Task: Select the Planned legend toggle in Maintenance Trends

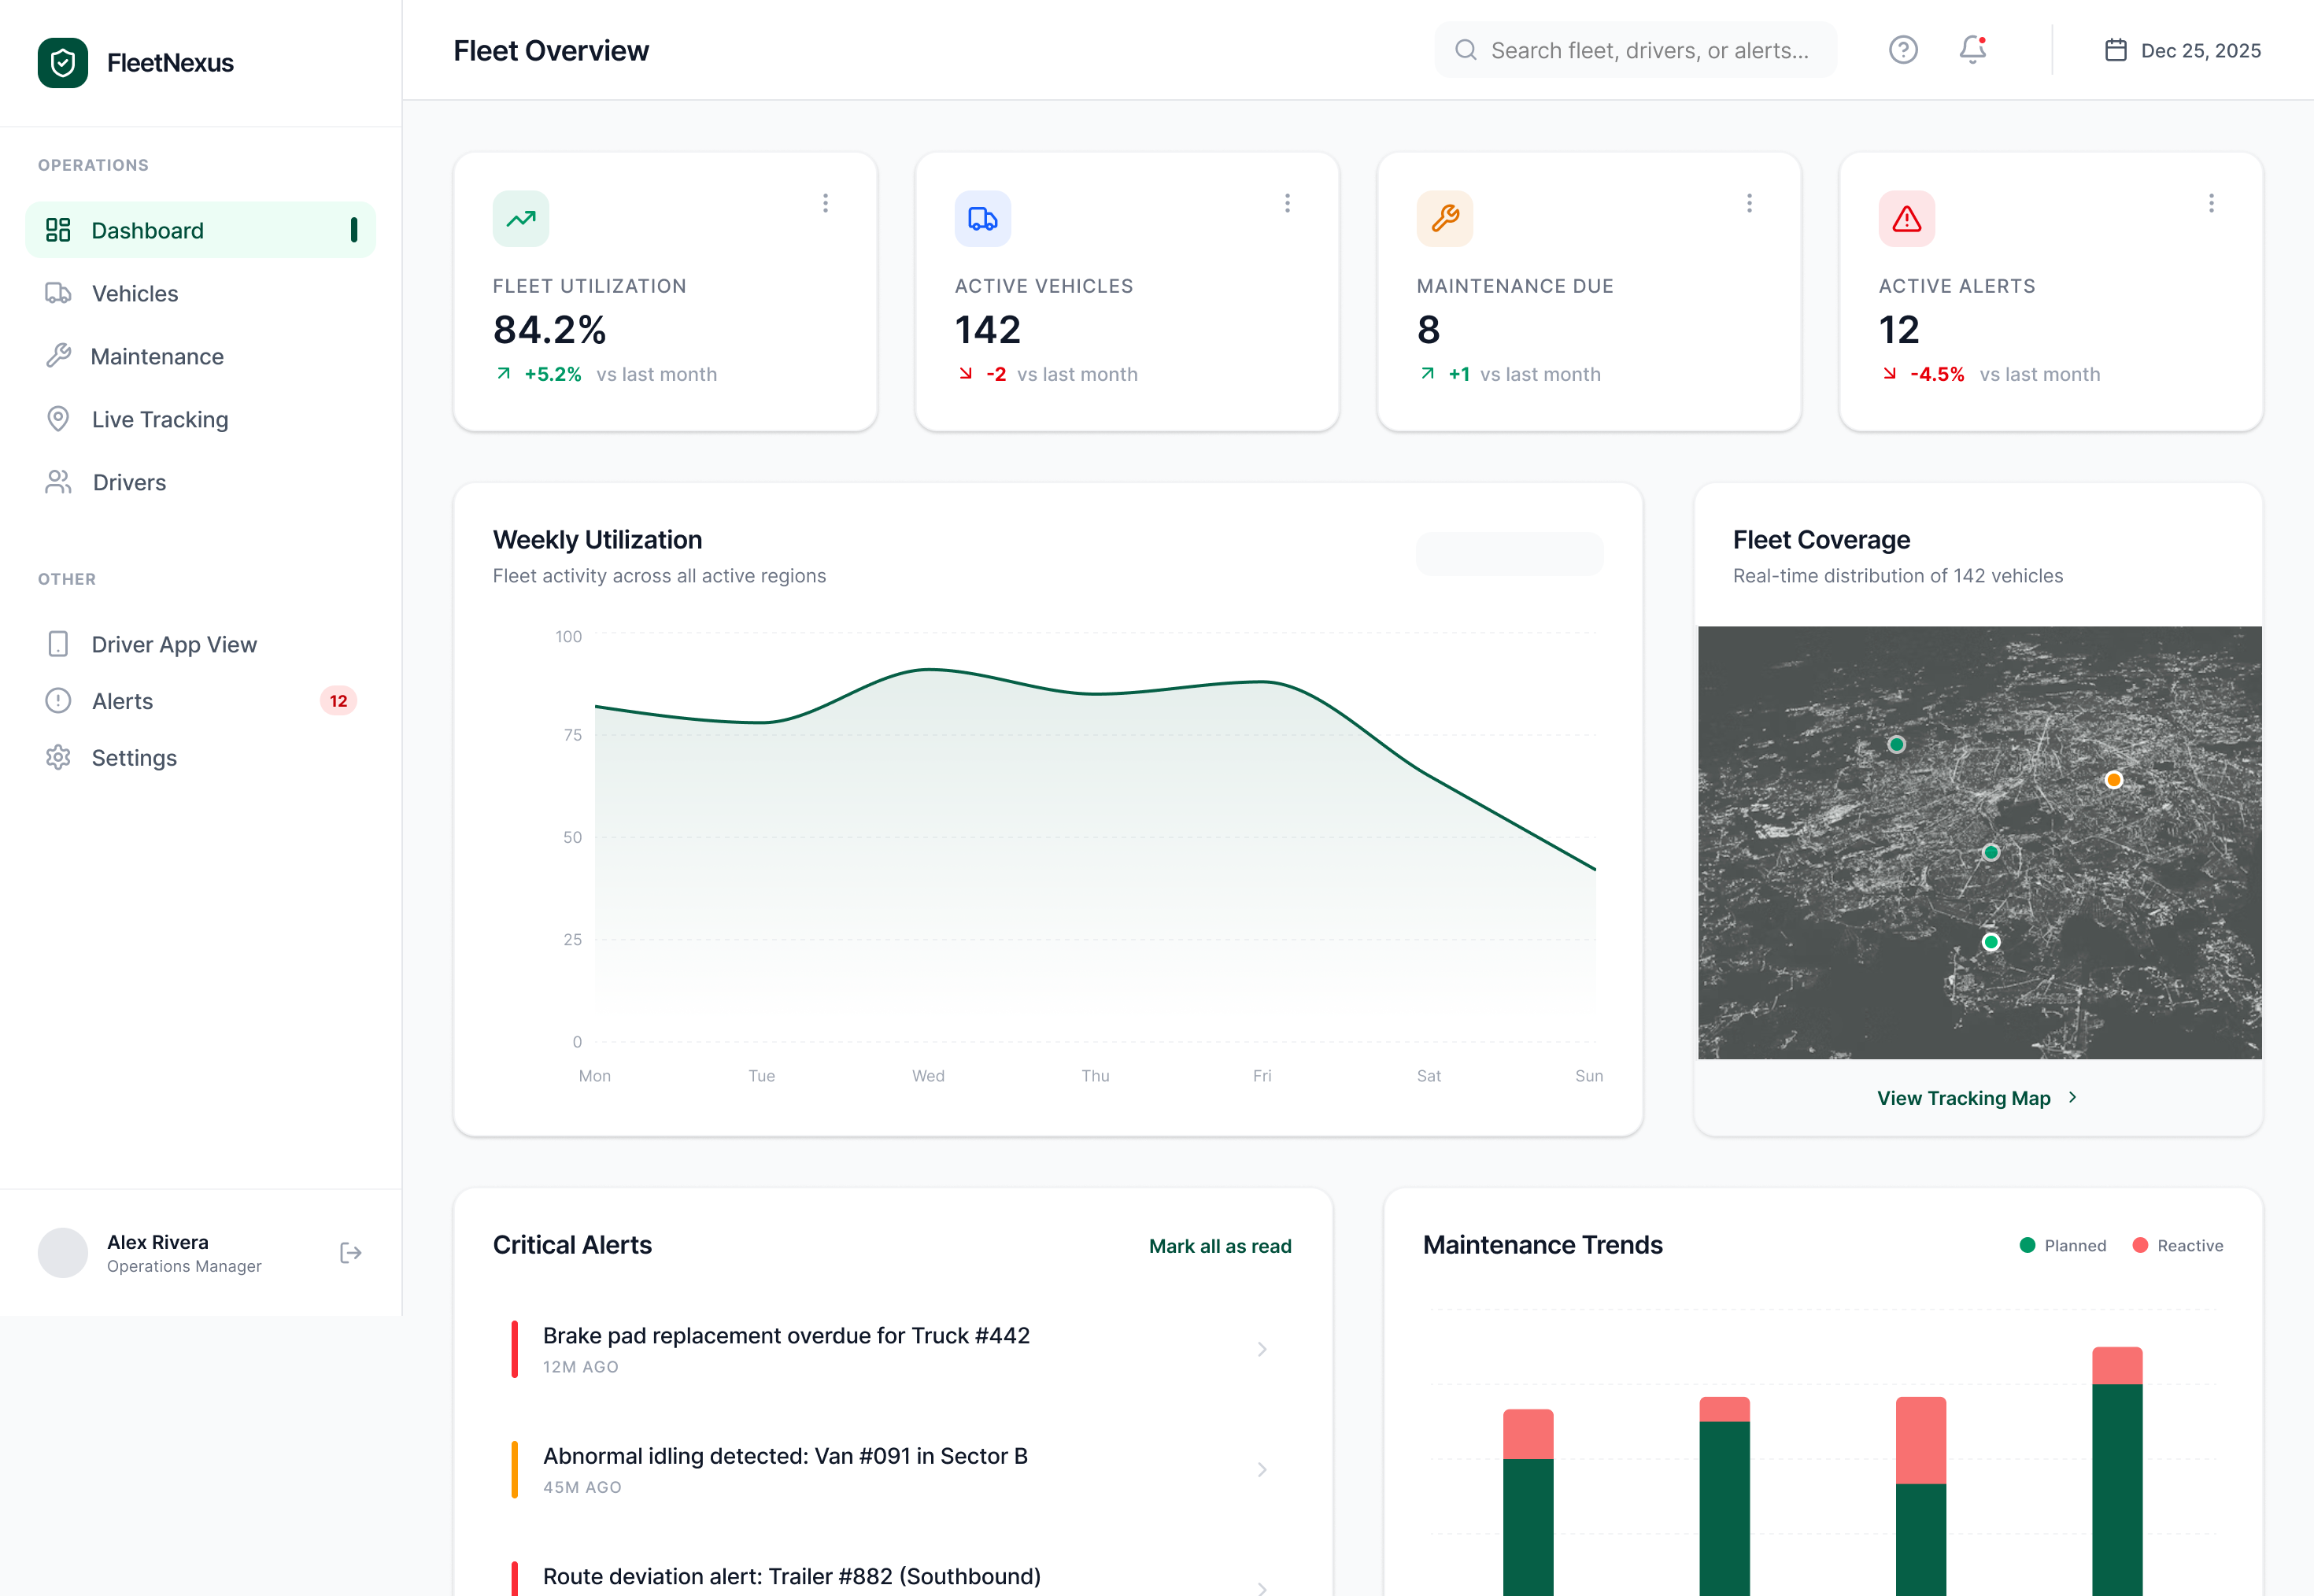Action: 2063,1245
